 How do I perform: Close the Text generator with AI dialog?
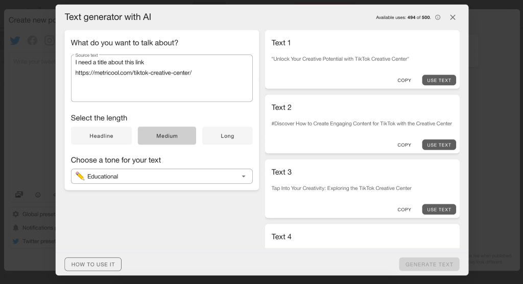click(453, 17)
